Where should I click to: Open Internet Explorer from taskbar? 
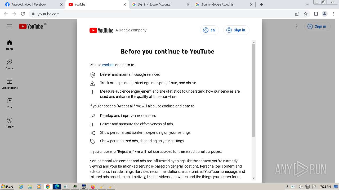pyautogui.click(x=21, y=187)
